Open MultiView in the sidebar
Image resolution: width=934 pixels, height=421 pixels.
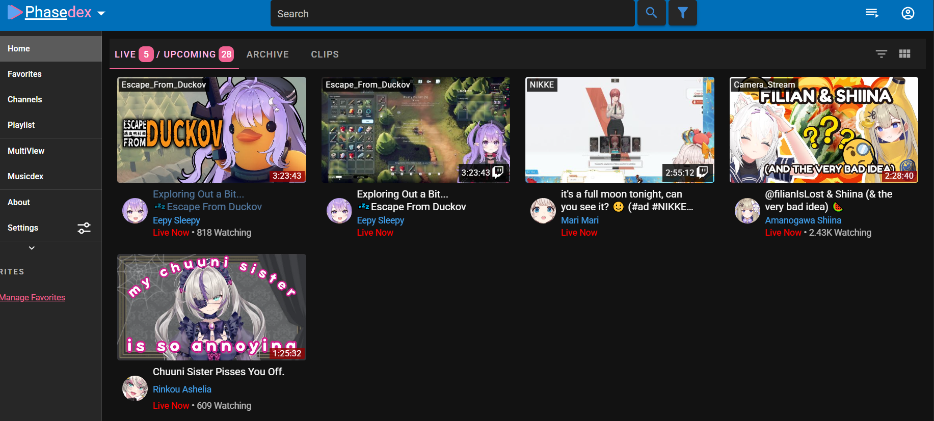tap(51, 151)
